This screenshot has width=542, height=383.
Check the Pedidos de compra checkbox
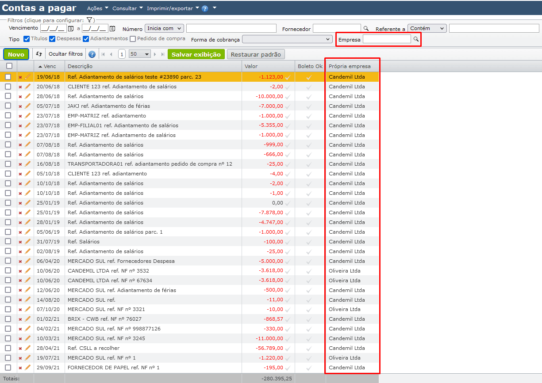click(133, 39)
